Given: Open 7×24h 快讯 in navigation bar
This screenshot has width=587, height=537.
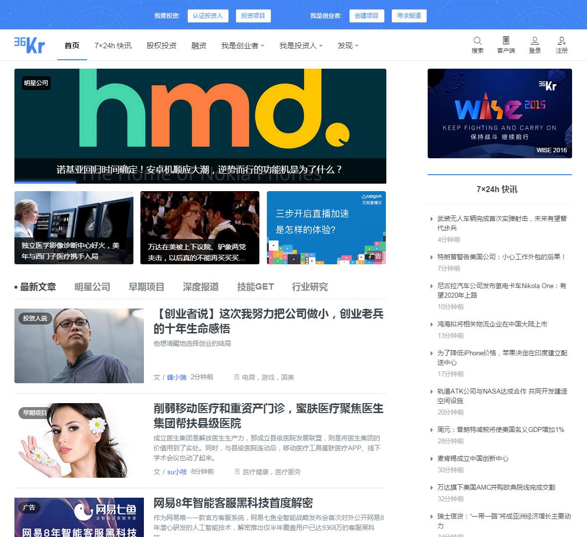Looking at the screenshot, I should (113, 46).
